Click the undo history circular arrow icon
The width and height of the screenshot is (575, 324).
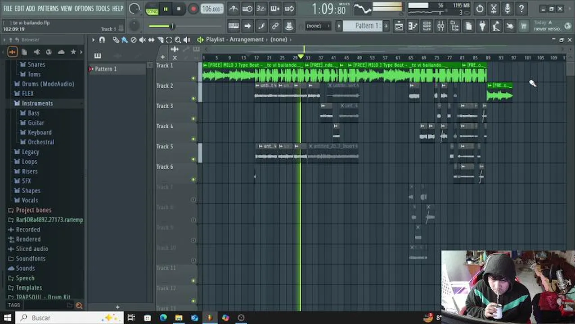click(480, 9)
